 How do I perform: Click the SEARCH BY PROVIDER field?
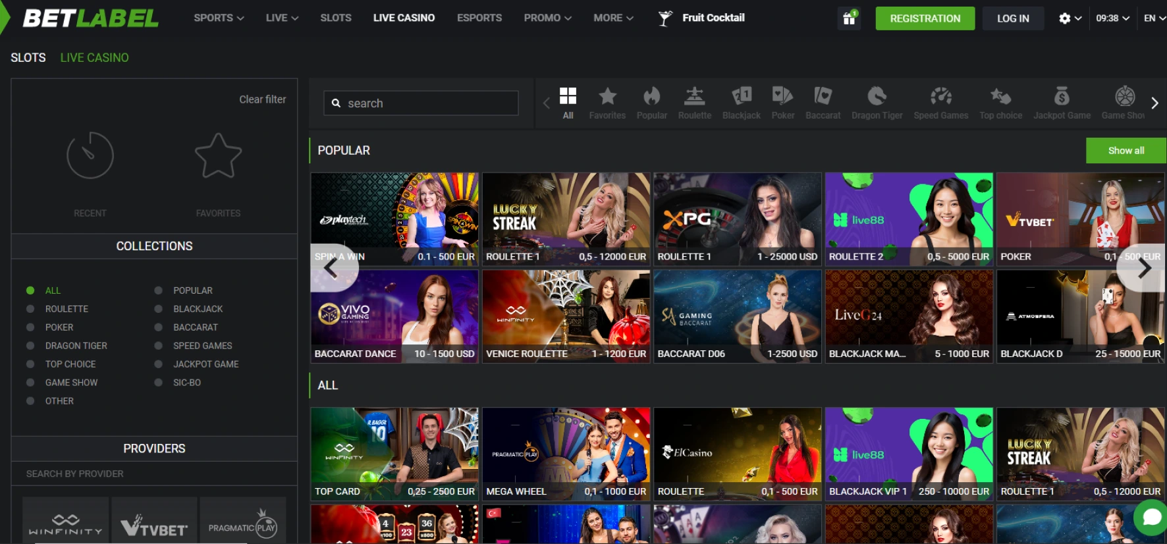tap(154, 474)
